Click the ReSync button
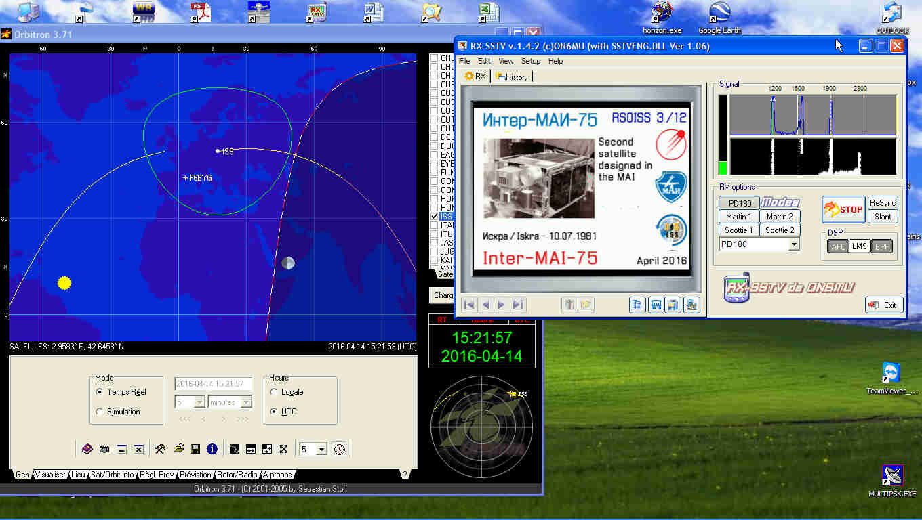Image resolution: width=922 pixels, height=520 pixels. [x=883, y=203]
